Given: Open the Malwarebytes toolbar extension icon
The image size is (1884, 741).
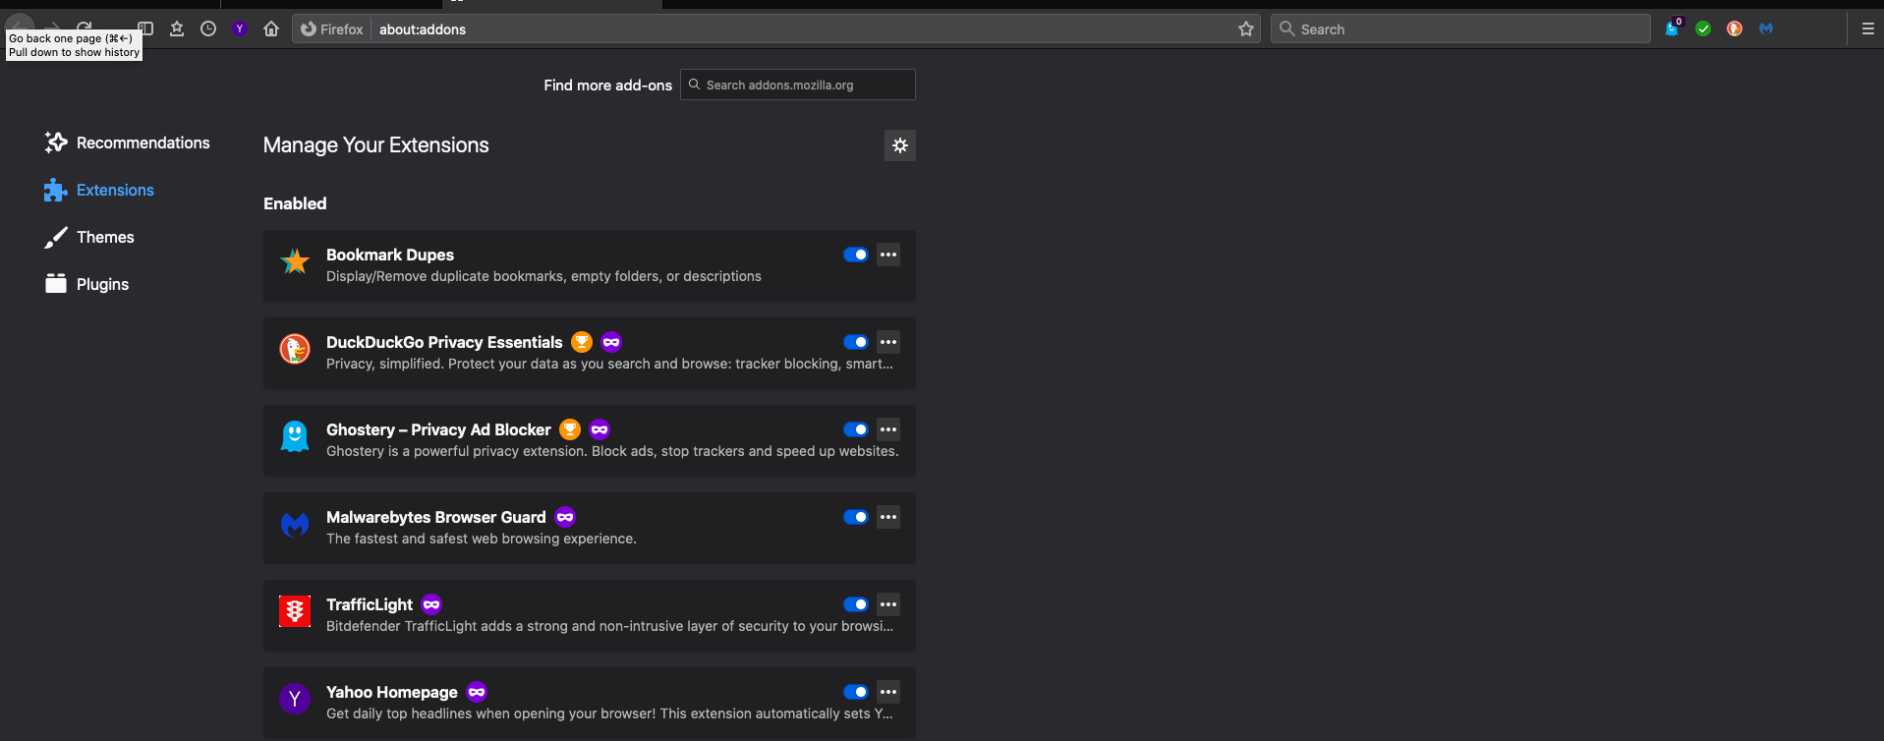Looking at the screenshot, I should point(1766,28).
